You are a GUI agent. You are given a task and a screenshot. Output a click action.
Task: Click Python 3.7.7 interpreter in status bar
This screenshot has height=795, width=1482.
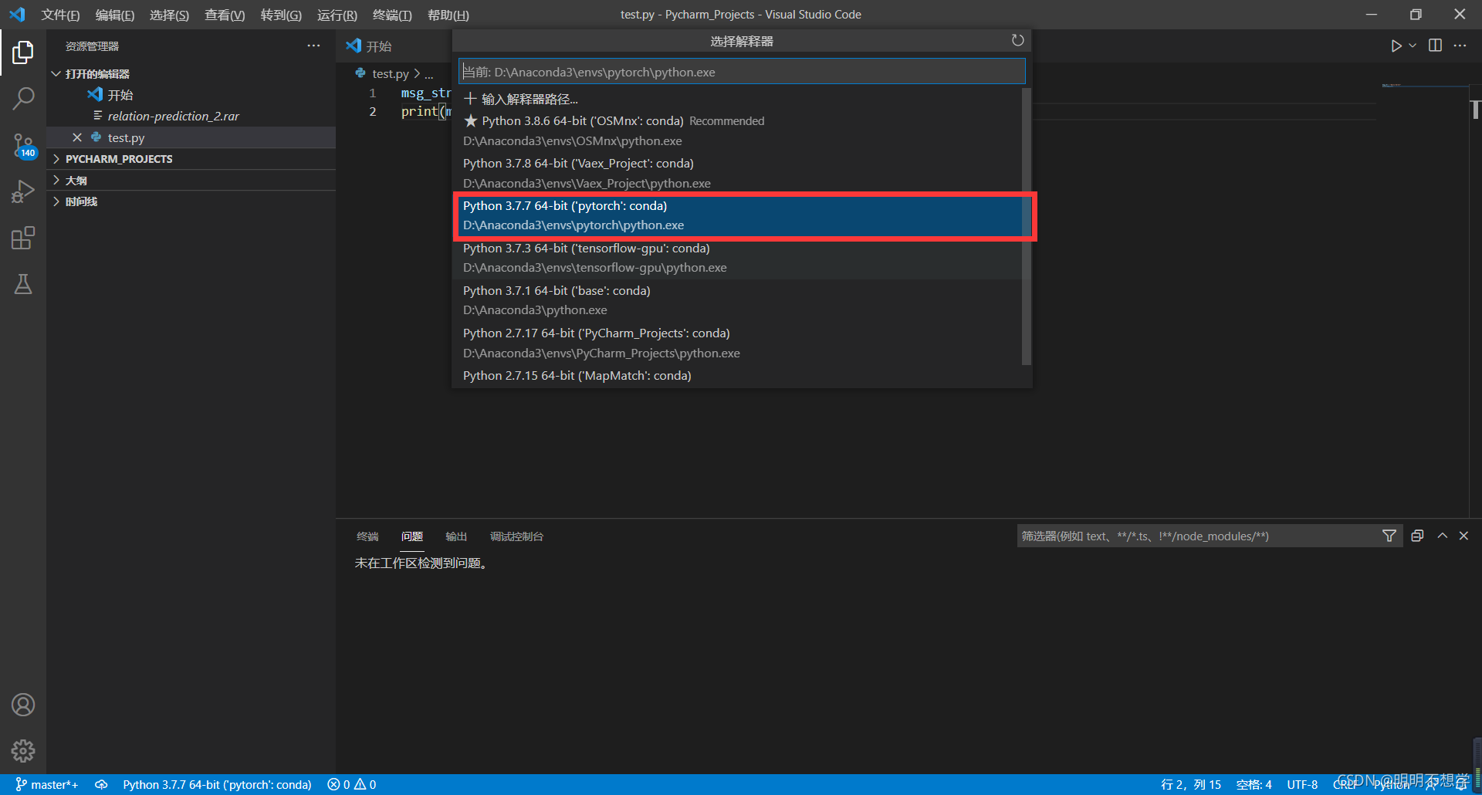pos(217,784)
